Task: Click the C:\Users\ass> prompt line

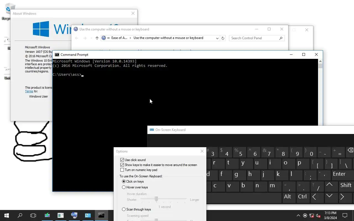Action: tap(68, 75)
